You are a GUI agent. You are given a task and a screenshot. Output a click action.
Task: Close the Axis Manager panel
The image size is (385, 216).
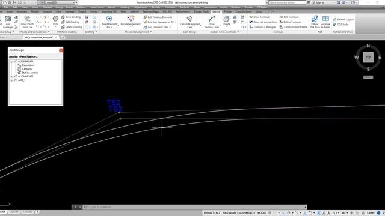point(61,50)
